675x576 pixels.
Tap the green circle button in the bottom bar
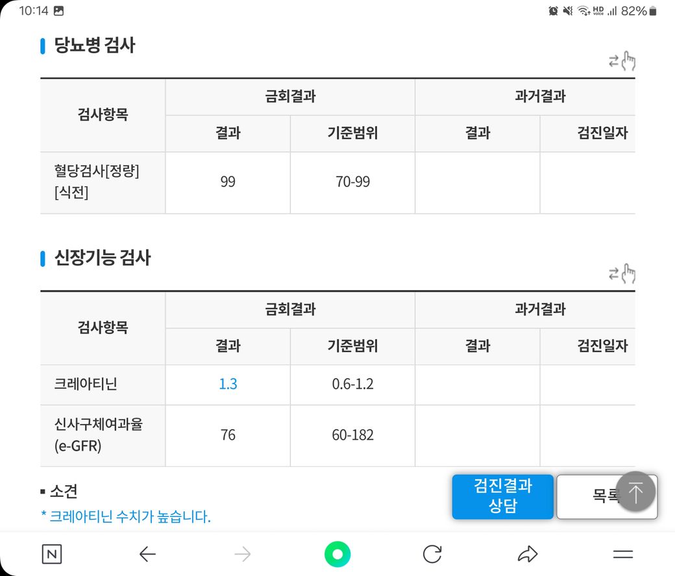(x=337, y=554)
